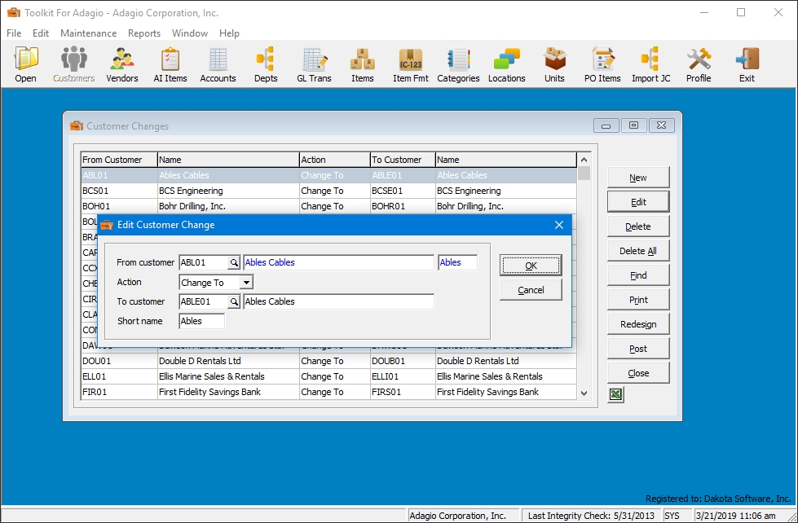The image size is (798, 523).
Task: Close the Edit Customer Change dialog
Action: click(x=559, y=225)
